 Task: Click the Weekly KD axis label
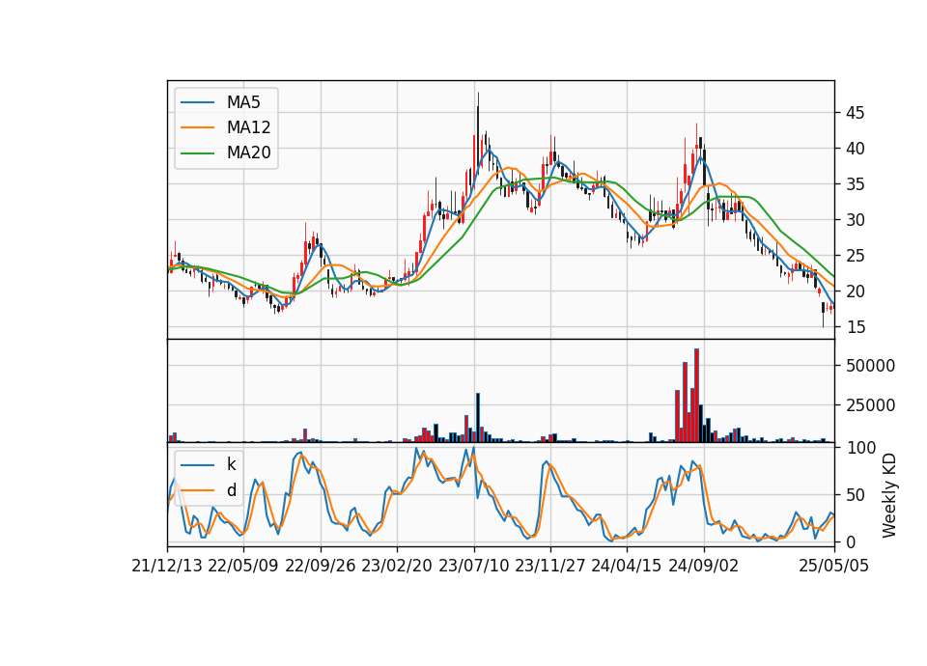(888, 495)
